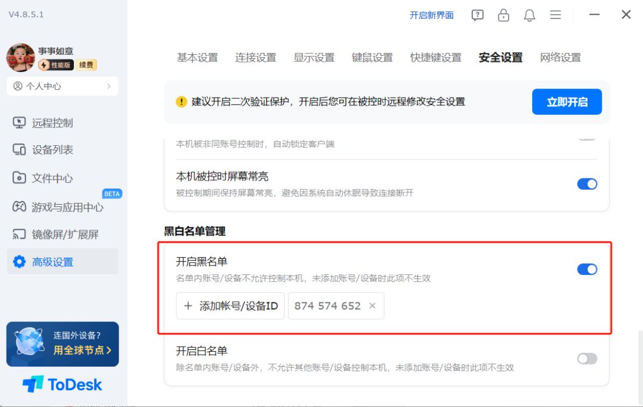Viewport: 643px width, 407px height.
Task: Click 开启新界面 link
Action: coord(432,15)
